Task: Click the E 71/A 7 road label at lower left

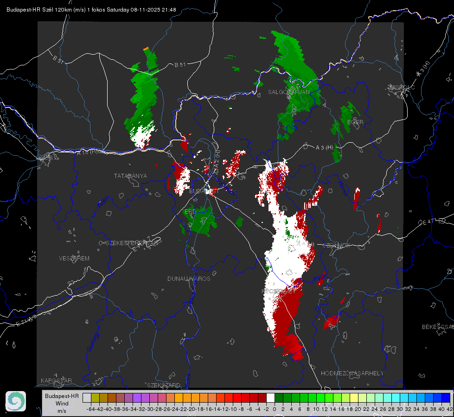Action: click(26, 320)
